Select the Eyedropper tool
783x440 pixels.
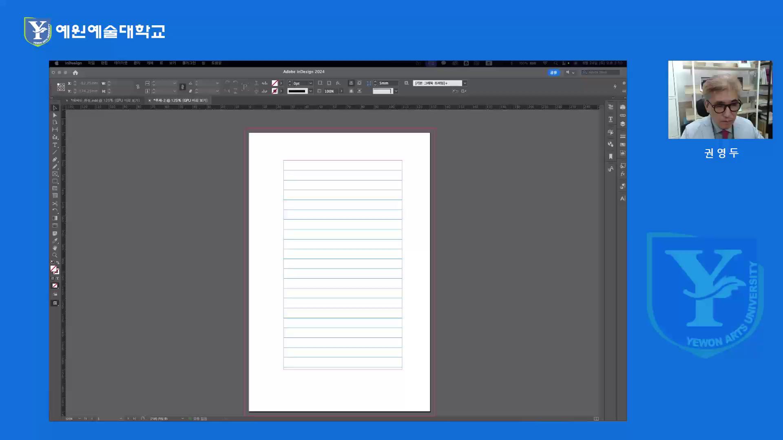[55, 241]
